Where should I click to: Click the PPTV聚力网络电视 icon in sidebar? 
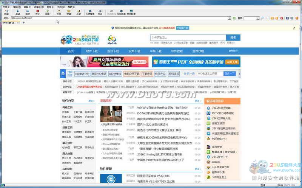[208, 113]
